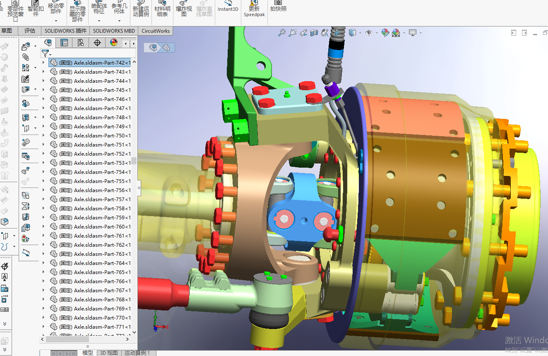Click the Edit Appearance color ball icon
Viewport: 548px width, 356px height.
[x=385, y=33]
